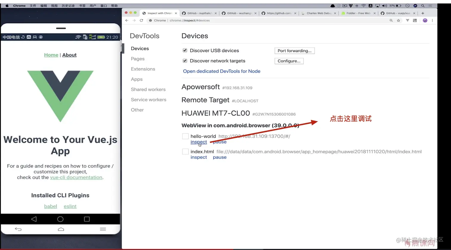Click inspect under index.html
This screenshot has width=451, height=250.
(x=199, y=157)
